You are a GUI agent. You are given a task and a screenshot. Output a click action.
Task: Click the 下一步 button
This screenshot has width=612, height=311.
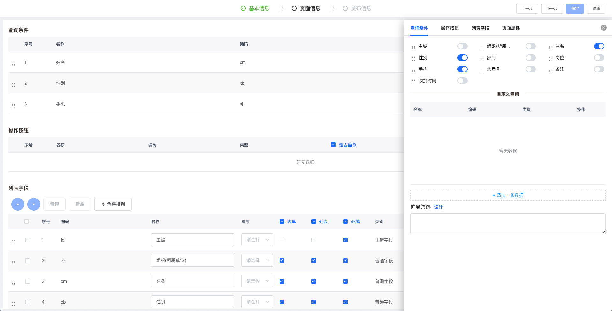pos(552,9)
